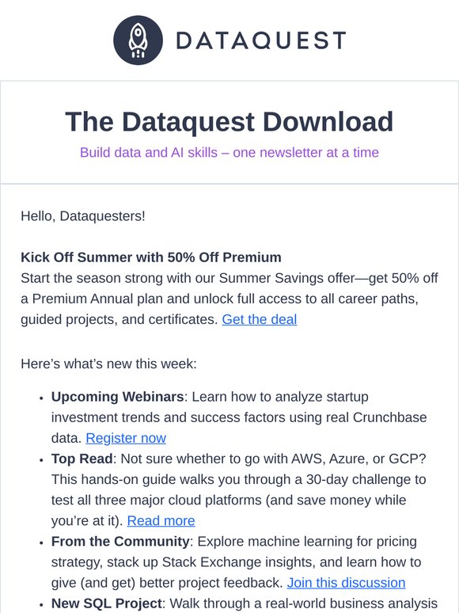The height and width of the screenshot is (613, 459).
Task: Visit the 'Join this discussion' link
Action: [346, 583]
